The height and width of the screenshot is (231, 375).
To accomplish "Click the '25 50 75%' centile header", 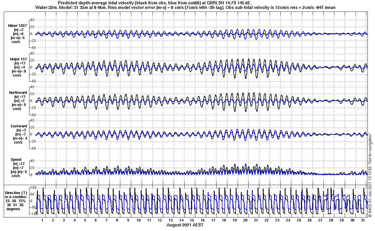I will pos(16,201).
